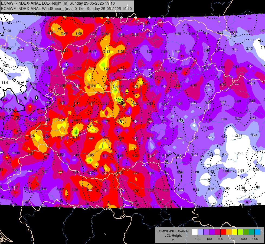Click the sky blue legend swatch
This screenshot has width=265, height=244.
click(x=257, y=232)
